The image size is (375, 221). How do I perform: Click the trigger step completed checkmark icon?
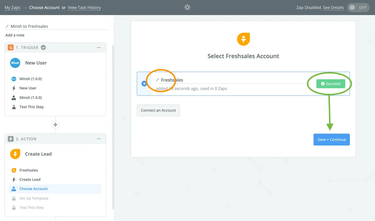click(x=43, y=48)
